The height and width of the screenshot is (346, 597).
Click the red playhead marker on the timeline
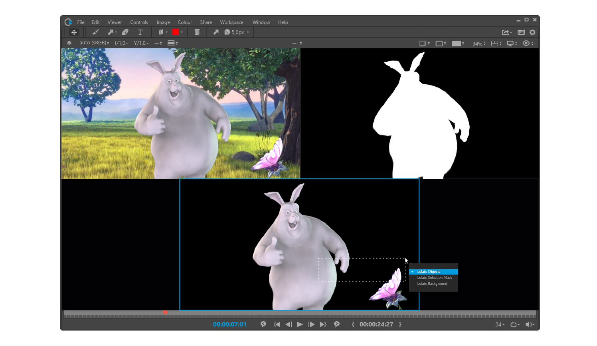[165, 312]
